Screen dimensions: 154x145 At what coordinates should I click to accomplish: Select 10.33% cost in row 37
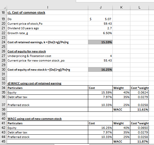[x=100, y=103]
